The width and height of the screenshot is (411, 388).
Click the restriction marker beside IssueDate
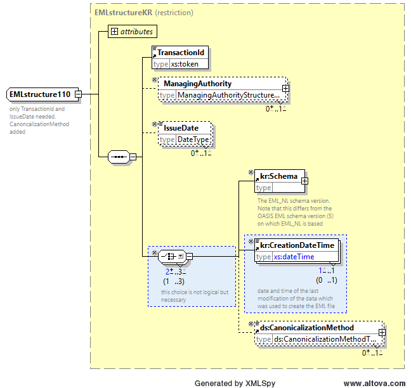click(x=155, y=124)
